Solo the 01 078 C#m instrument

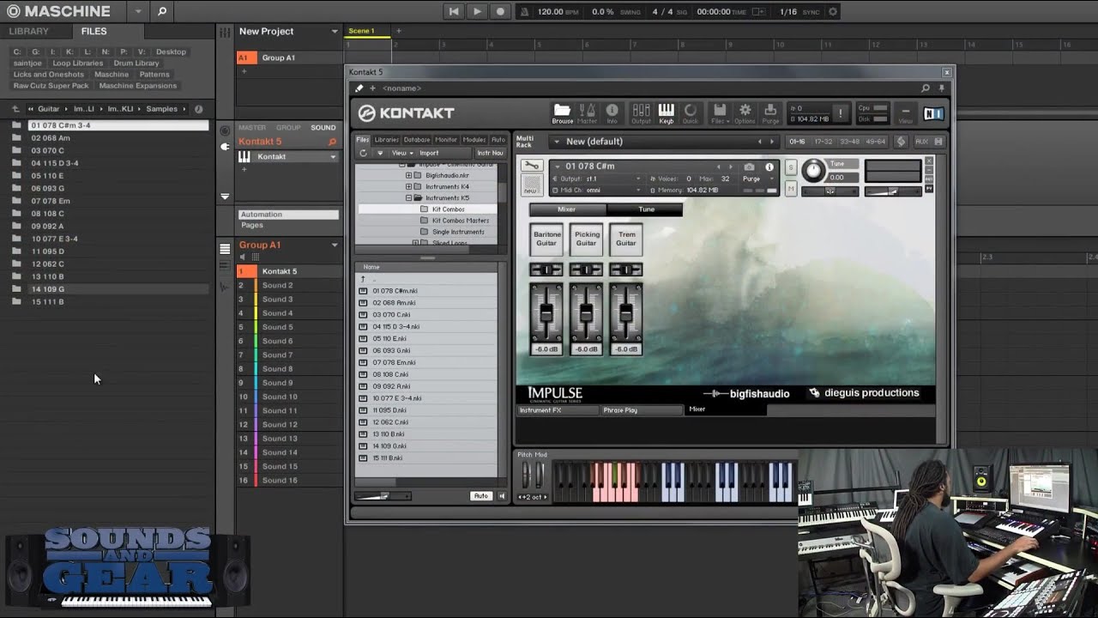point(791,167)
